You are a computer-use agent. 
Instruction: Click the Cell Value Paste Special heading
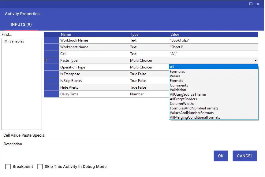pyautogui.click(x=24, y=135)
